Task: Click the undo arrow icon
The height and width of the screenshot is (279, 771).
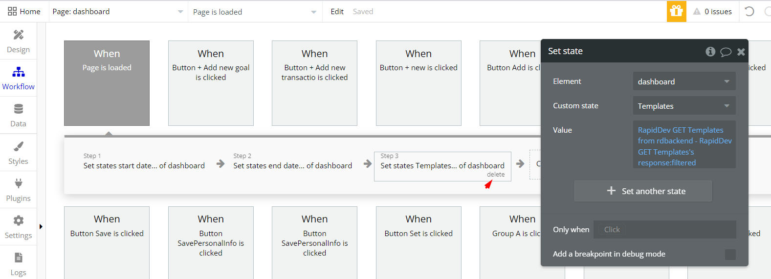Action: click(x=749, y=11)
